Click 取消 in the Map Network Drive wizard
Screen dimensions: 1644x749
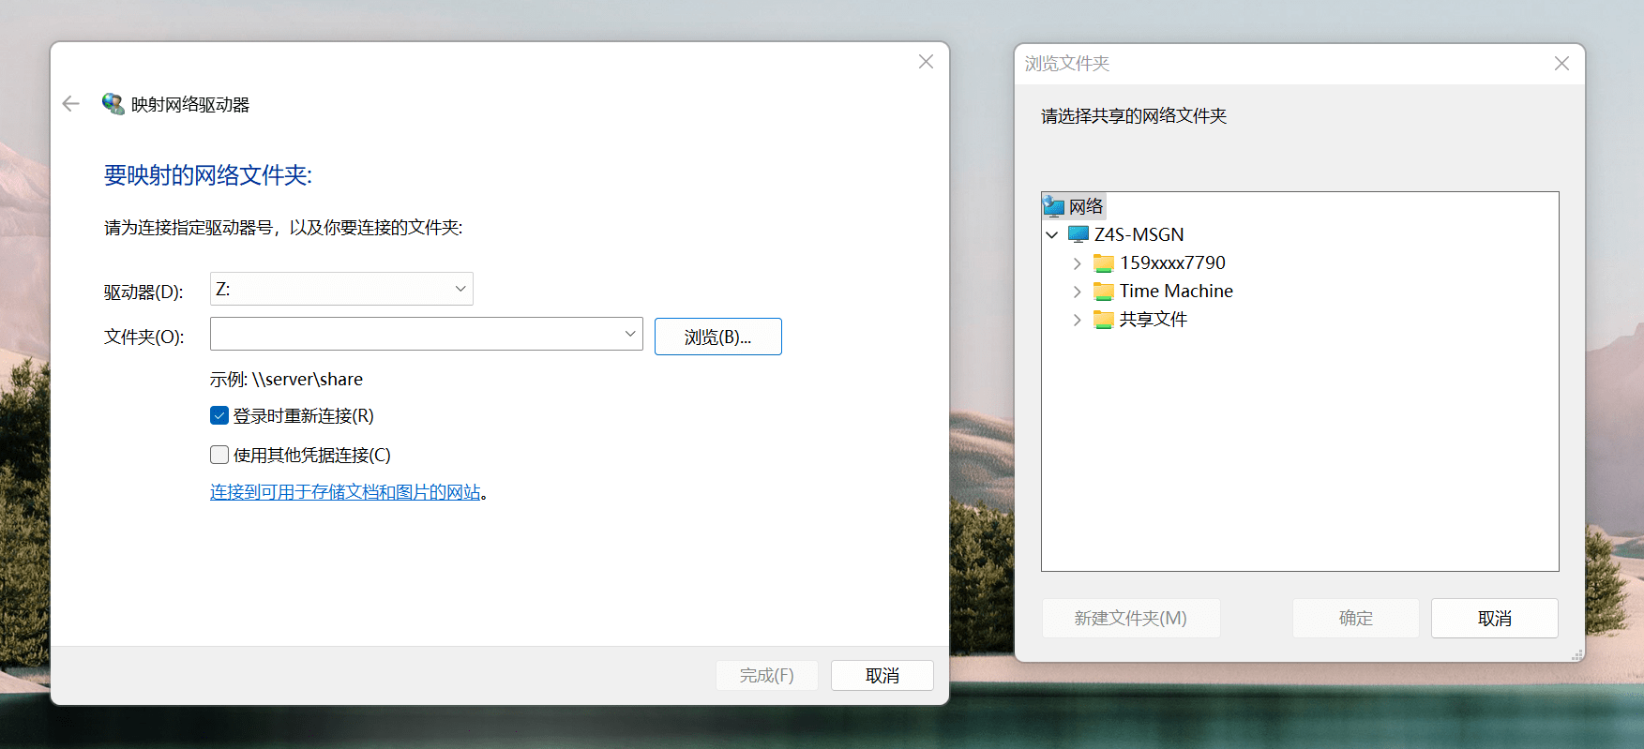tap(882, 676)
